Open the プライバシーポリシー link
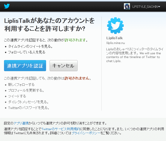The image size is (166, 141). coord(86,133)
